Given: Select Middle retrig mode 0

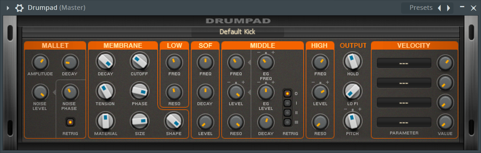Looking at the screenshot, I should [287, 94].
